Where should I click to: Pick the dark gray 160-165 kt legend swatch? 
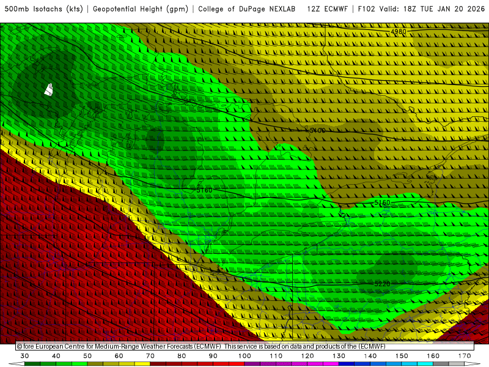coord(441,364)
